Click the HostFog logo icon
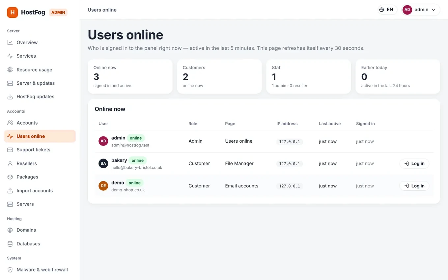The height and width of the screenshot is (280, 448). (13, 13)
